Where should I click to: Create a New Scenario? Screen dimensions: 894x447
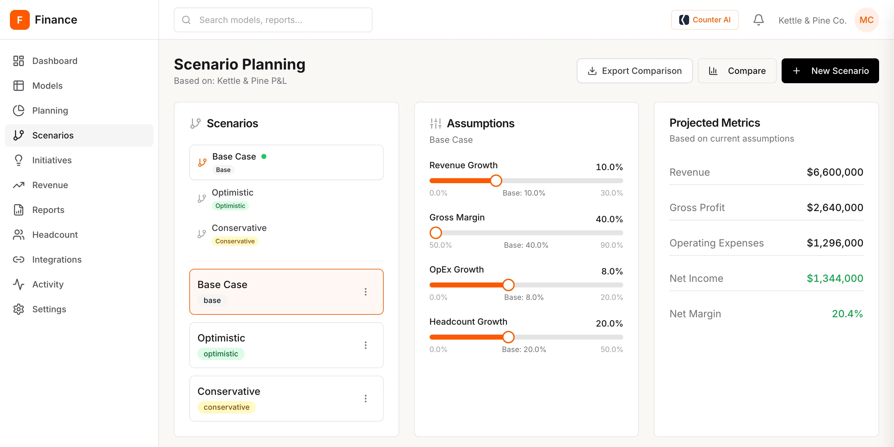click(x=830, y=71)
